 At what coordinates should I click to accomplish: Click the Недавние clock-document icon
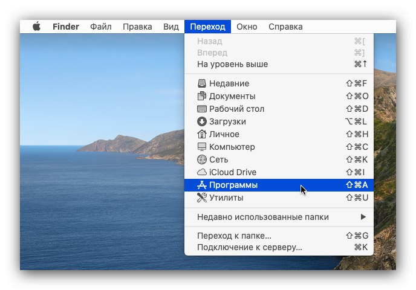[202, 83]
